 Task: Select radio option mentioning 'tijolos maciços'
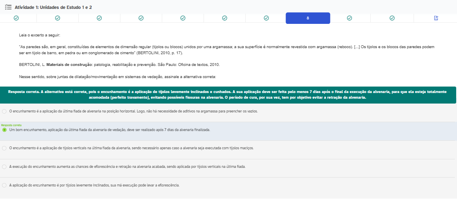(4, 148)
